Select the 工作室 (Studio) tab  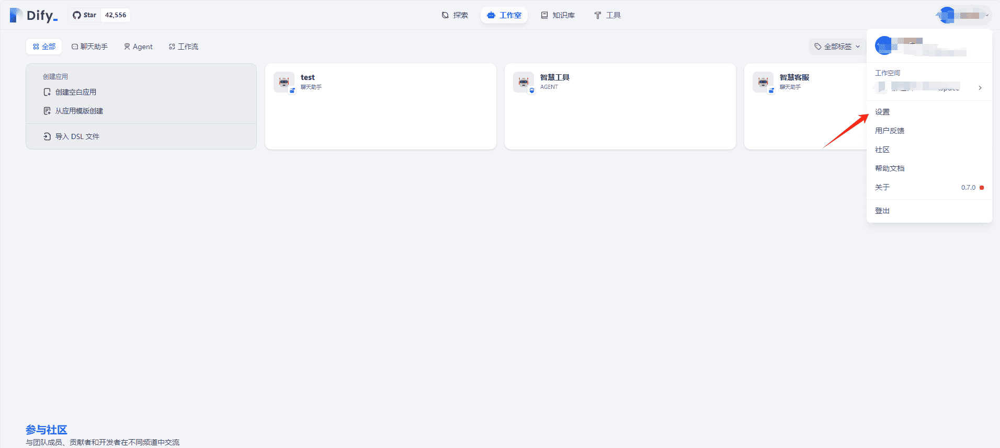504,15
